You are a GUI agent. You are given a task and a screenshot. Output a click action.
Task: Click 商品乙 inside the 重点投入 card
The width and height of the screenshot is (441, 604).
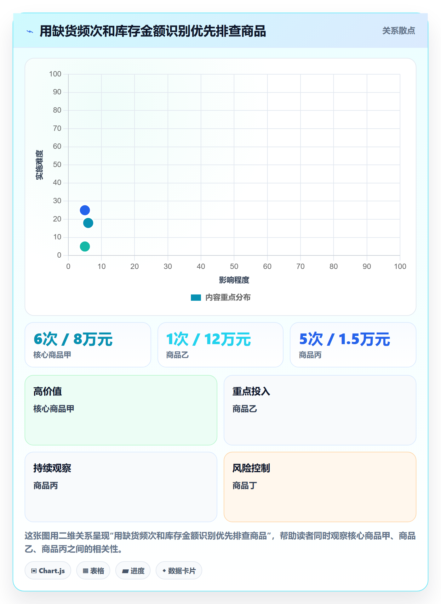click(x=245, y=409)
